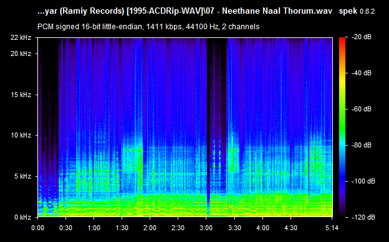The image size is (389, 242).
Task: Click the 15 kHz frequency axis label
Action: point(21,95)
